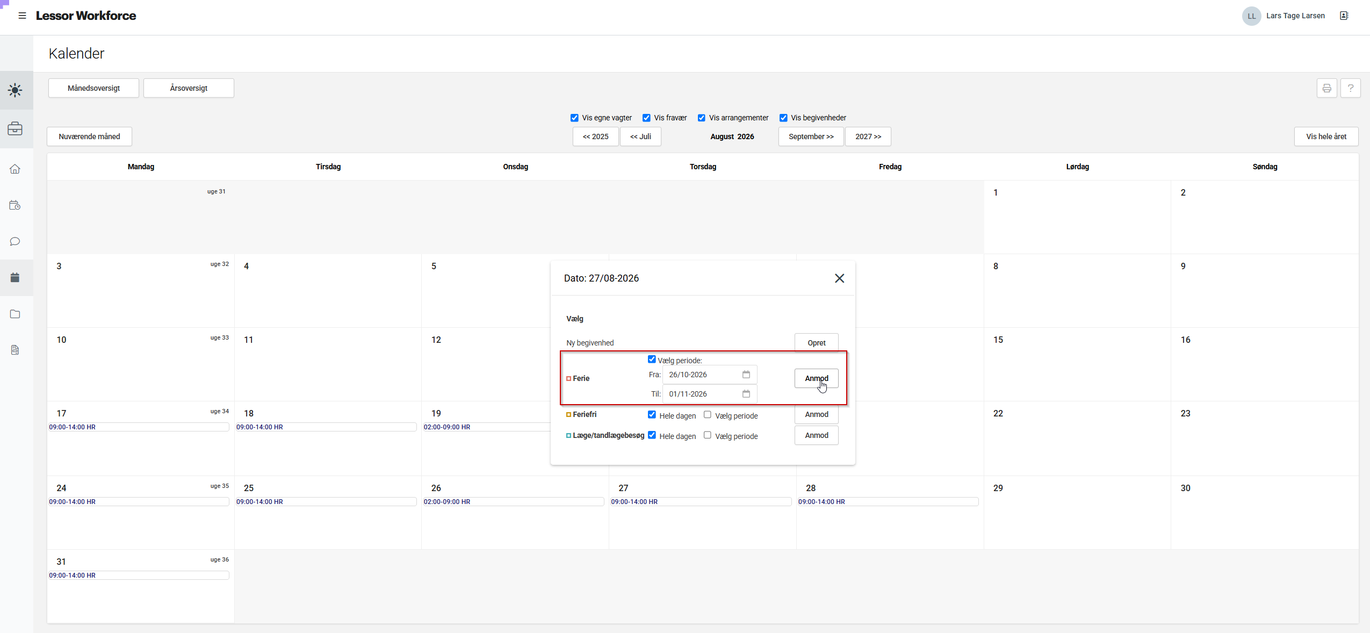Click Vis hele året button

pyautogui.click(x=1326, y=136)
